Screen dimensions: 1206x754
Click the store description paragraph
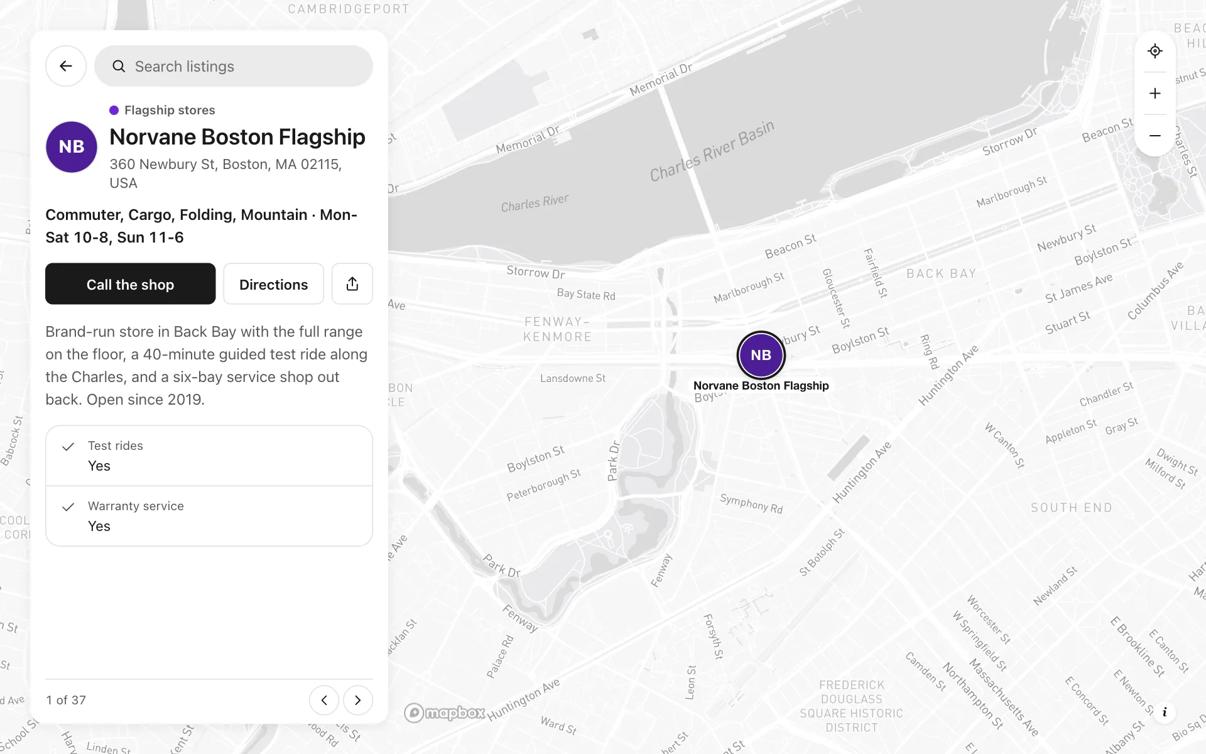click(207, 366)
